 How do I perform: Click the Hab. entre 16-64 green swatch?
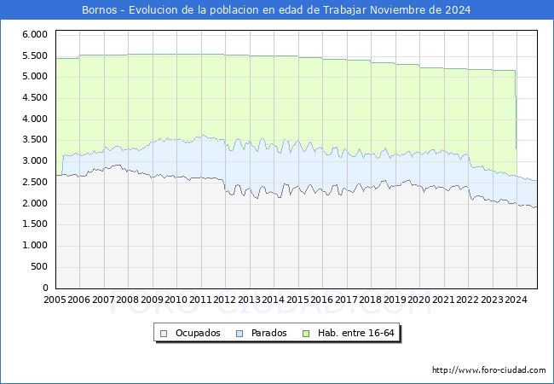point(306,334)
